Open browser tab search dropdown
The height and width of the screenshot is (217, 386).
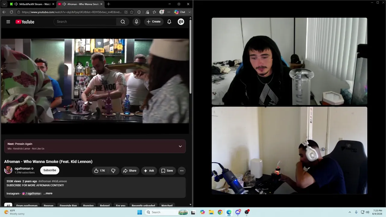click(4, 4)
